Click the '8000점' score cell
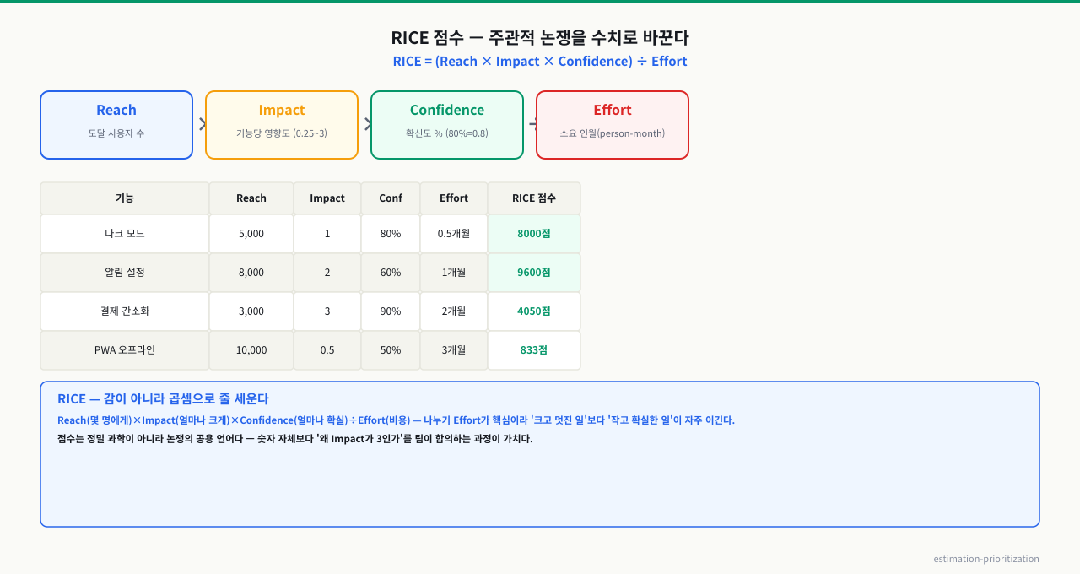Image resolution: width=1080 pixels, height=574 pixels. pyautogui.click(x=534, y=234)
